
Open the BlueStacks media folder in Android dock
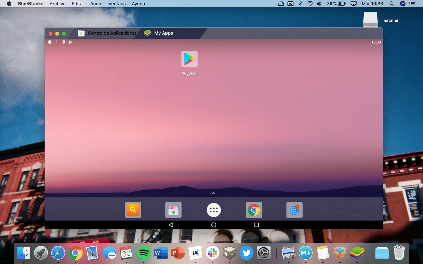(173, 210)
